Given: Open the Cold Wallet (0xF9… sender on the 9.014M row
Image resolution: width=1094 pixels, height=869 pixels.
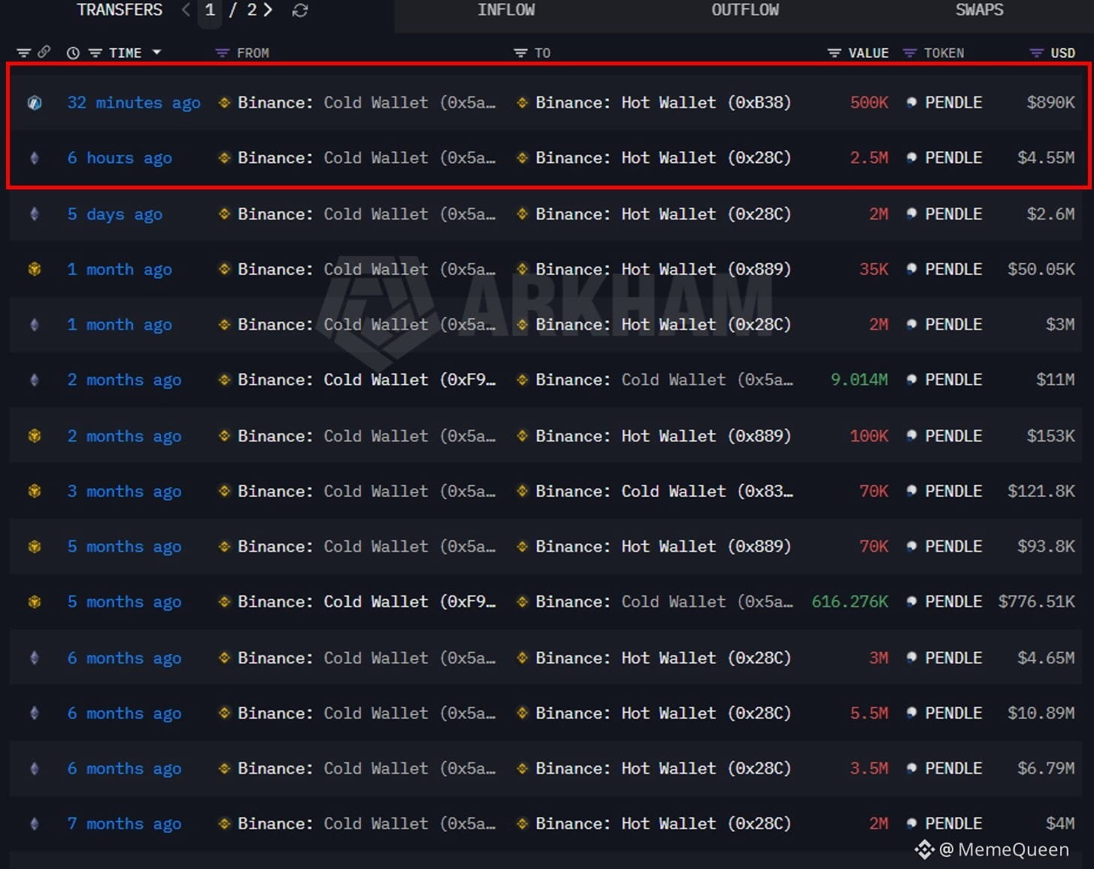Looking at the screenshot, I should [367, 380].
